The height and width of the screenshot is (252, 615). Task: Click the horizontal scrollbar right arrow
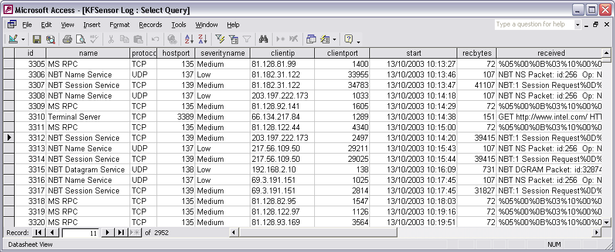597,233
